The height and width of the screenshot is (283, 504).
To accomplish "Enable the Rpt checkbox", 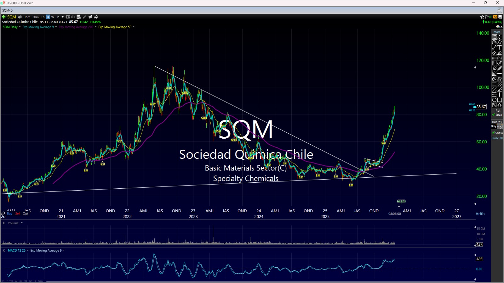I will [494, 111].
